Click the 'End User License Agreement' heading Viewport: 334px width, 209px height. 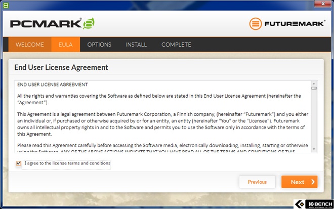61,67
